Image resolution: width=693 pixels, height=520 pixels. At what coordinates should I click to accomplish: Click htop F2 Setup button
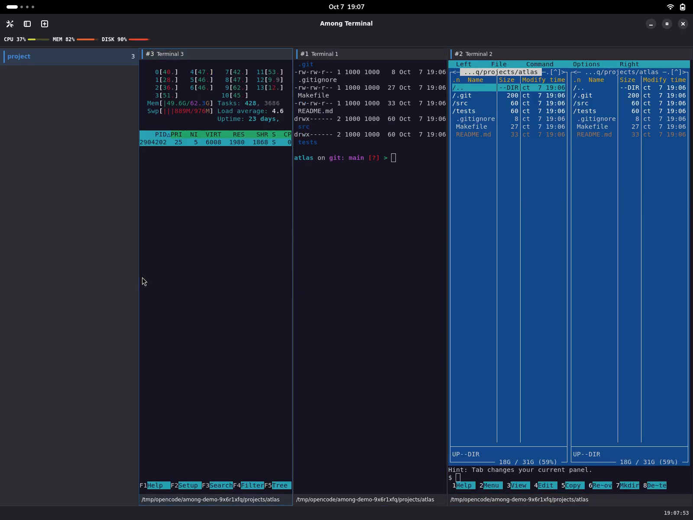186,485
